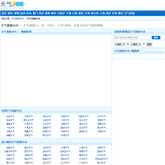Go to 烟台 in the navigation bar
The width and height of the screenshot is (165, 165).
click(x=121, y=13)
